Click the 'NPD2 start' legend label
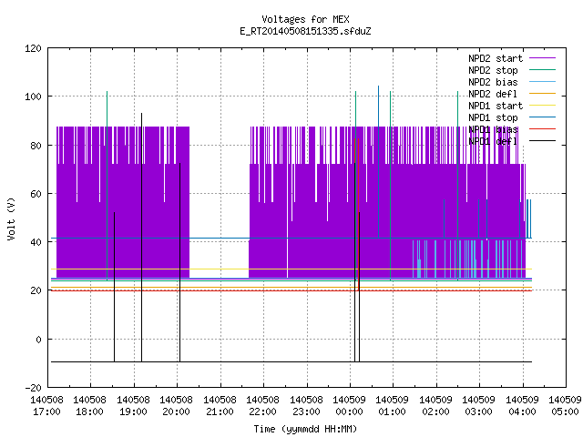The image size is (583, 437). pos(496,58)
